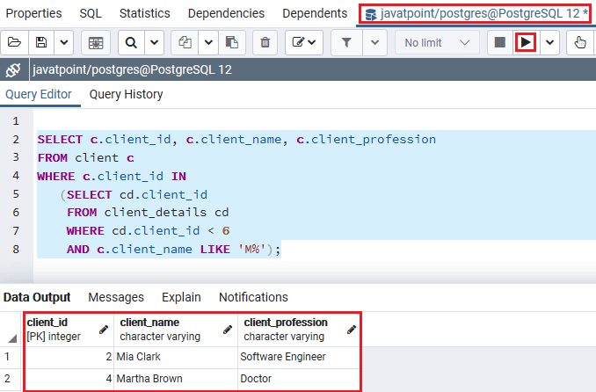Open the Edit pencil dropdown menu
Screen dimensions: 596x392
(303, 42)
